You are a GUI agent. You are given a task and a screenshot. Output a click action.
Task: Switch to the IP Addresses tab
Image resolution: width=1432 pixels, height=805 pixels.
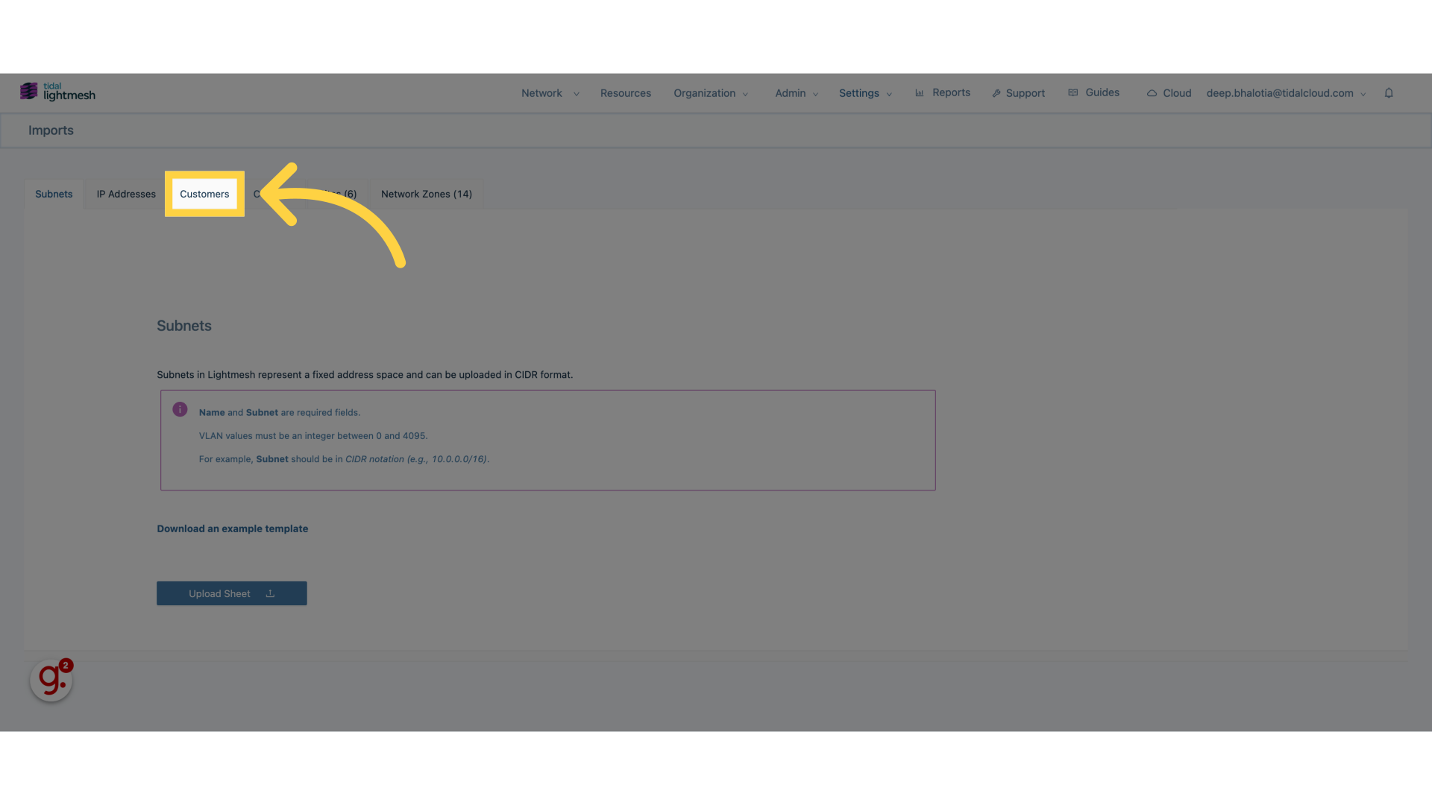[125, 194]
